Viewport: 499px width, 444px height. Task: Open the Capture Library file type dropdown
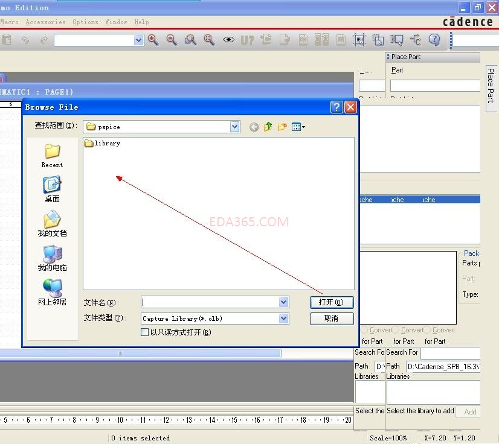tap(283, 319)
